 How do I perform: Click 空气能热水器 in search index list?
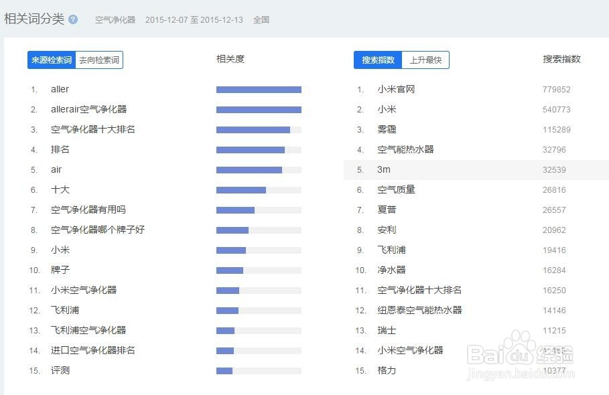click(405, 149)
